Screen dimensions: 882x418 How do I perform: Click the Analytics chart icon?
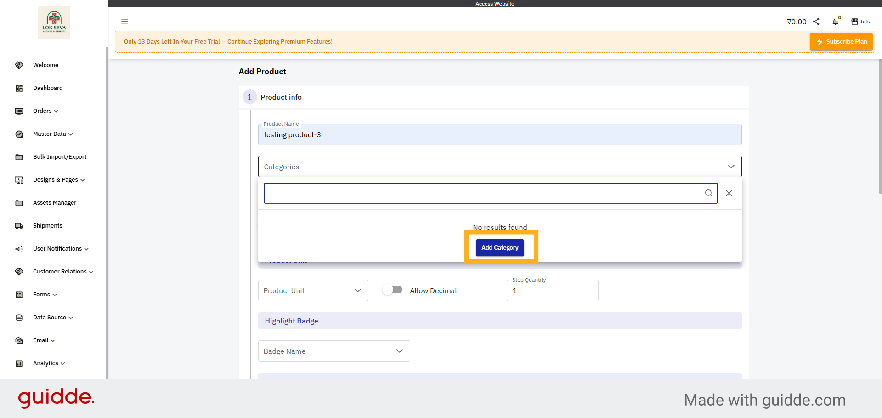19,363
